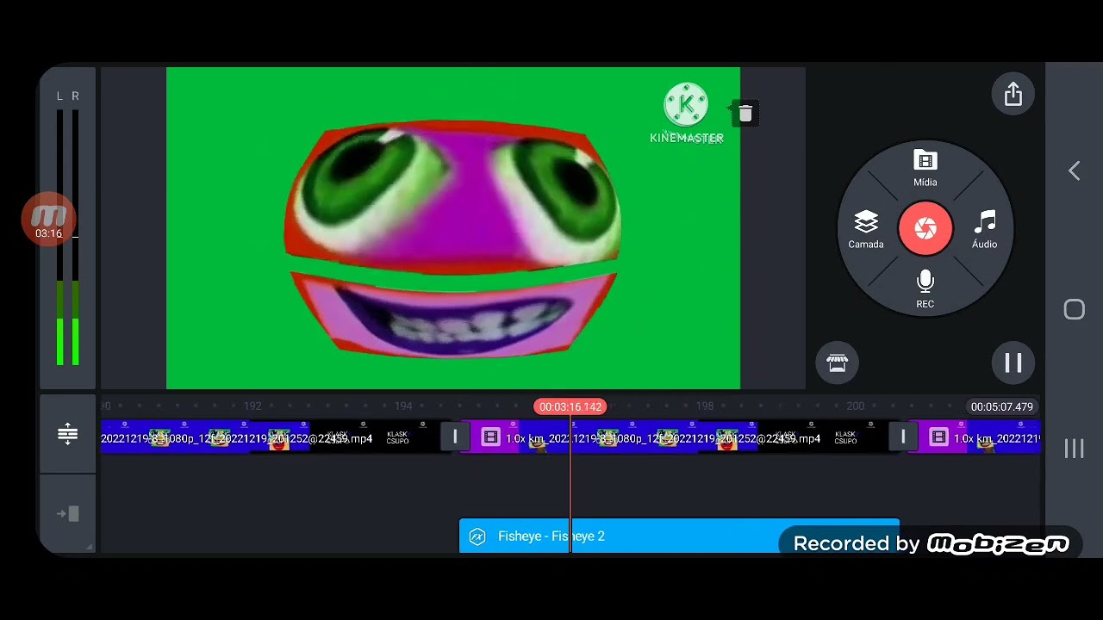The height and width of the screenshot is (620, 1103).
Task: Open the KineMaster asset store
Action: (837, 363)
